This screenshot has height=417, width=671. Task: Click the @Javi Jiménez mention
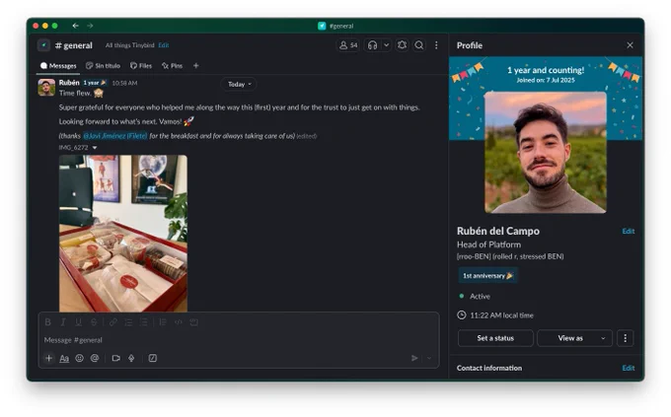pyautogui.click(x=114, y=136)
